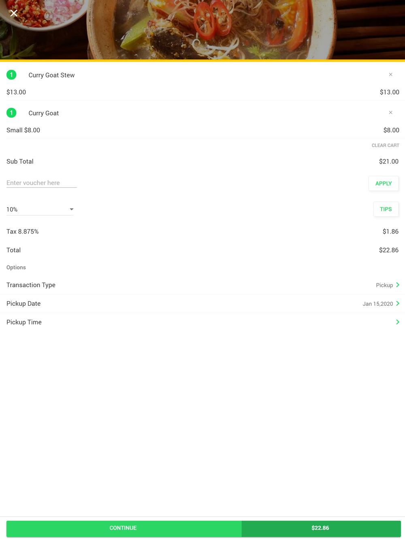Click the $22.86 total button
Screen dimensions: 405x541
[x=320, y=528]
